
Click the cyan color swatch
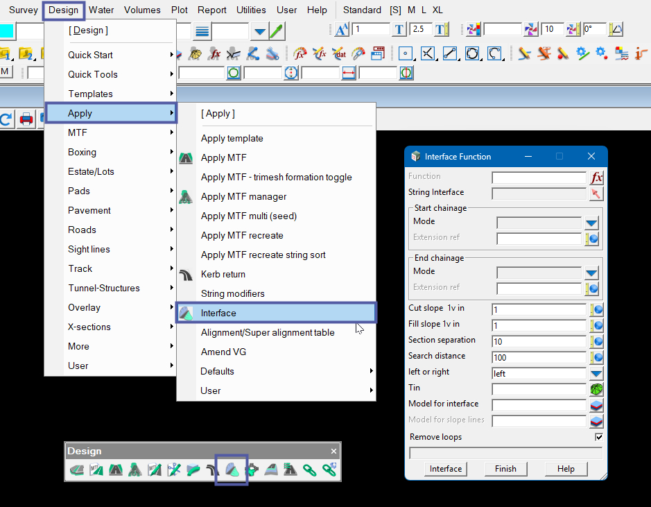click(x=7, y=31)
